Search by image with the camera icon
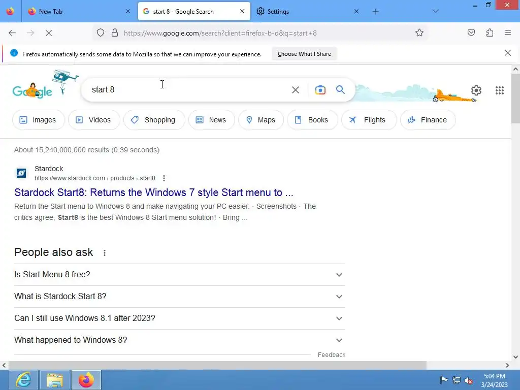 pyautogui.click(x=320, y=90)
